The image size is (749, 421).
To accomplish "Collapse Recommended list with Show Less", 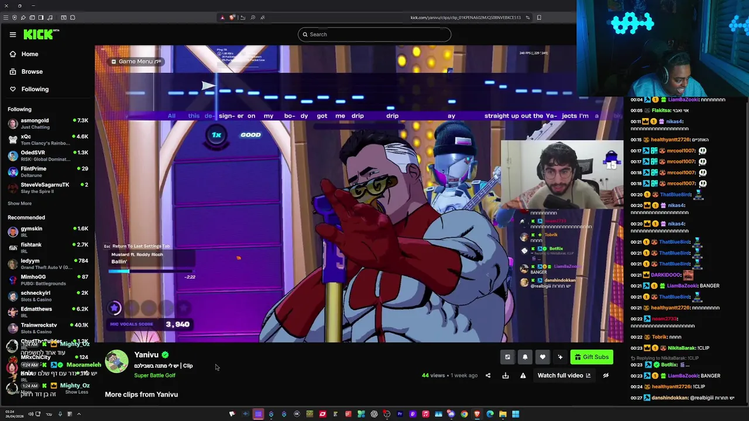I will (76, 392).
